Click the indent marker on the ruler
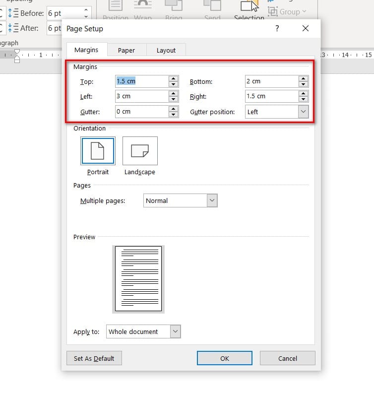 click(x=17, y=56)
